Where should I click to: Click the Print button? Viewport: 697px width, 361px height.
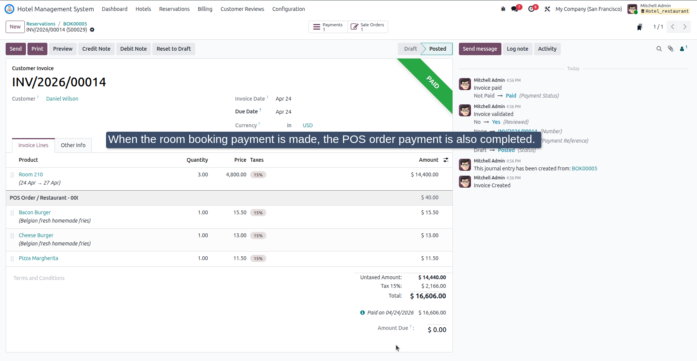click(x=37, y=49)
